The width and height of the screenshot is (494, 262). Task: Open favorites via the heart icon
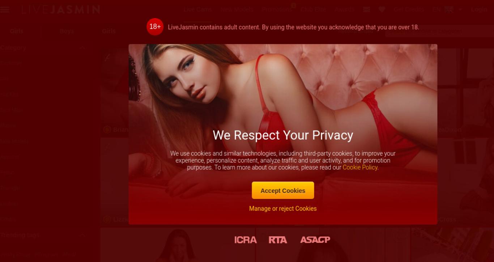pos(382,10)
